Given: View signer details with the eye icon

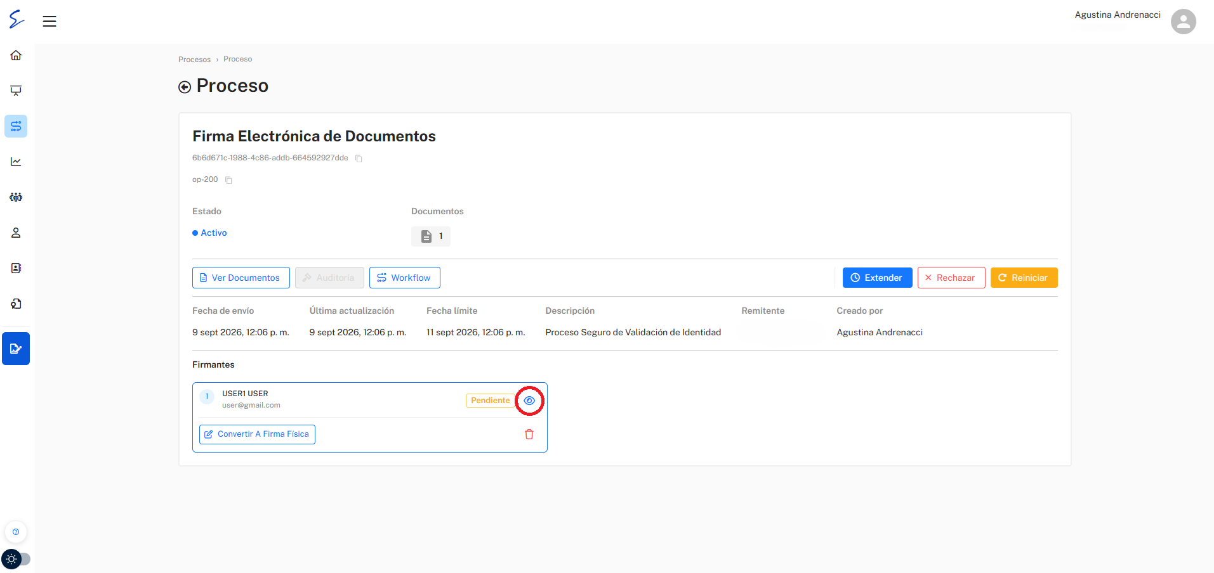Looking at the screenshot, I should click(x=529, y=401).
